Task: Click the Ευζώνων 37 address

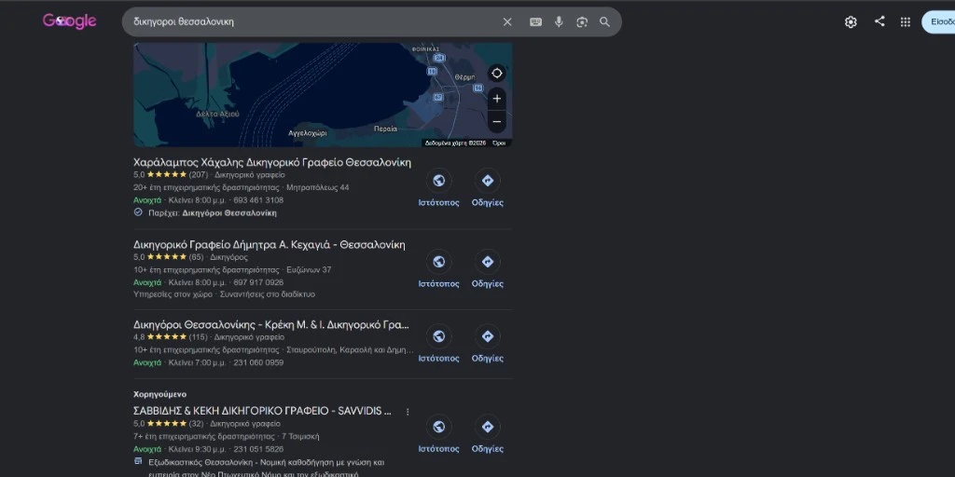Action: pyautogui.click(x=309, y=269)
